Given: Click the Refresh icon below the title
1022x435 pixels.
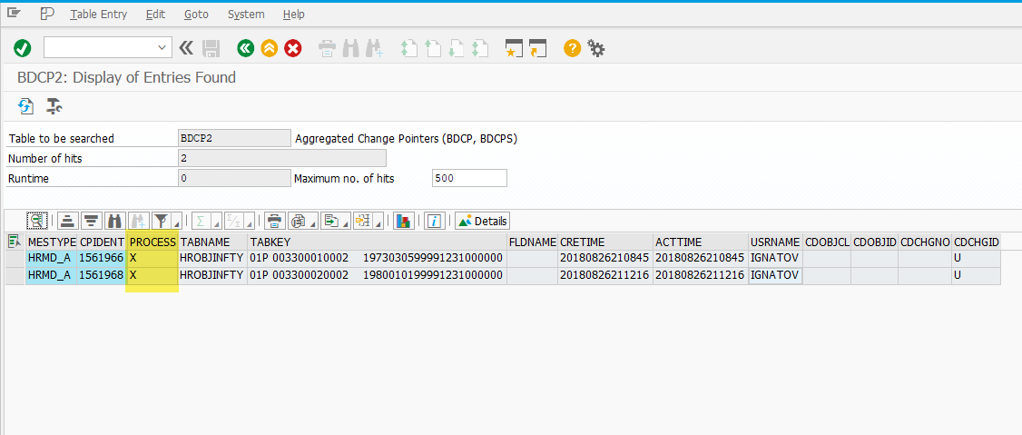Looking at the screenshot, I should pos(25,105).
